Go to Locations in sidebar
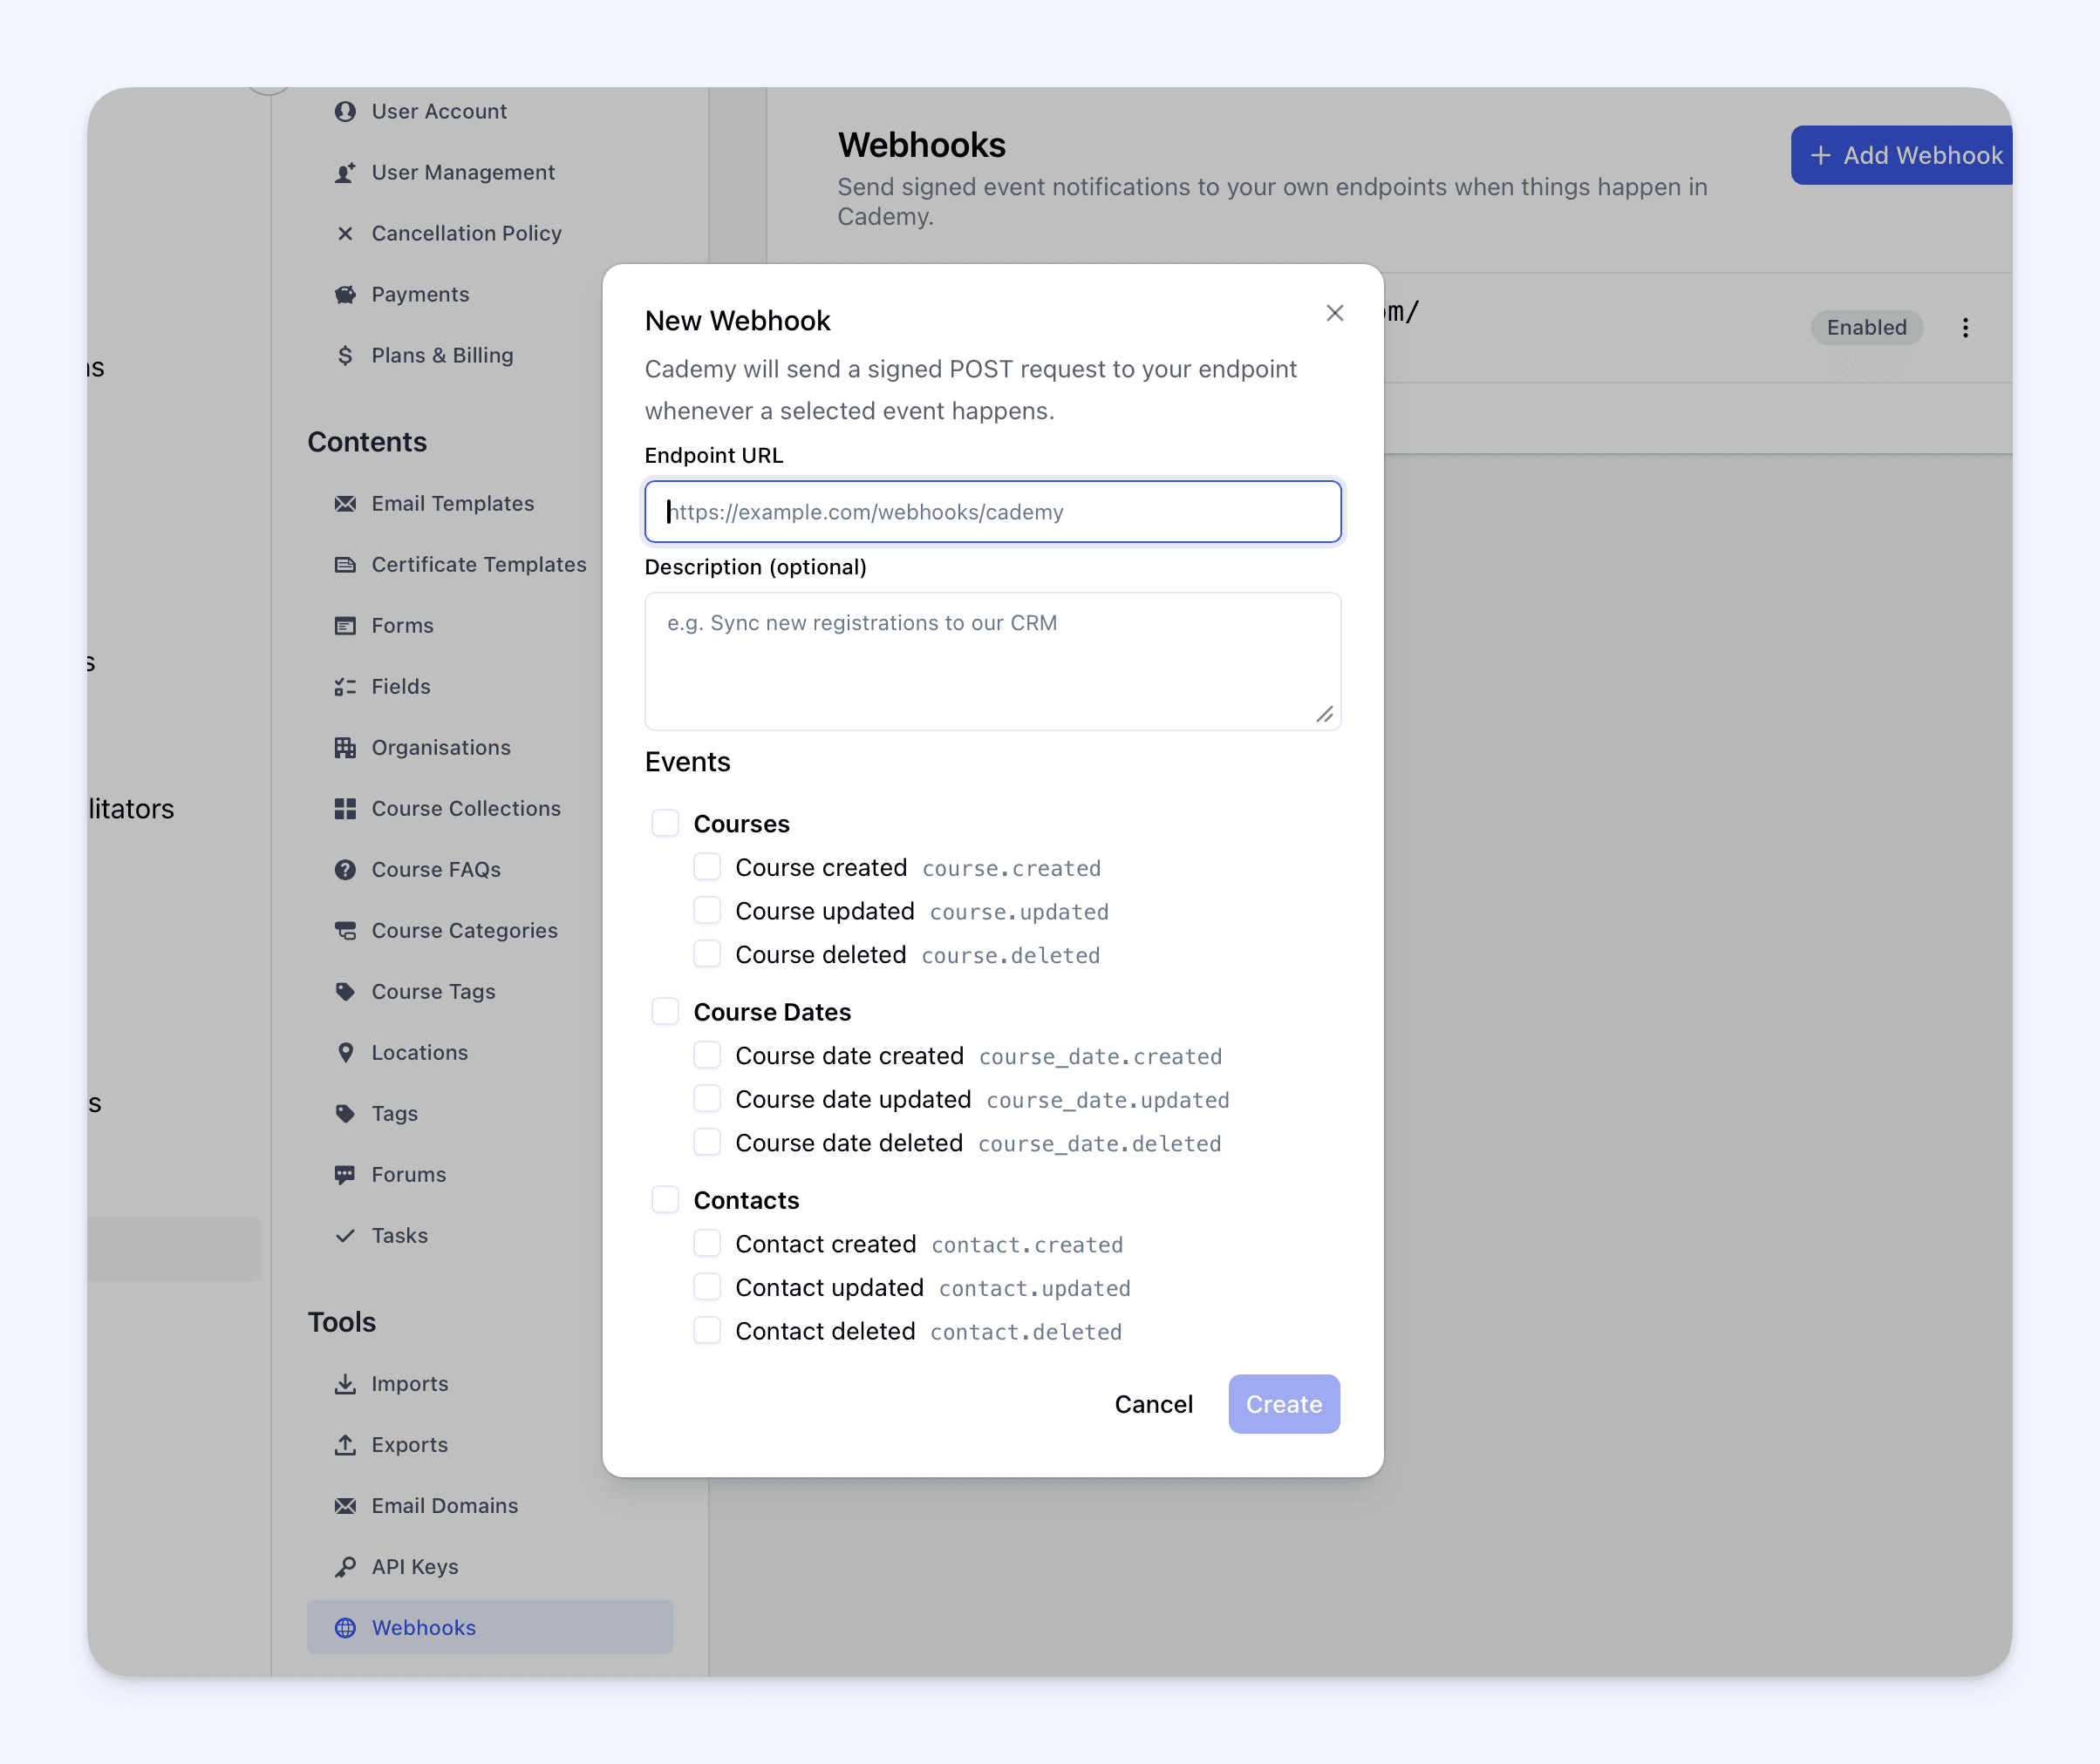2100x1764 pixels. coord(419,1052)
